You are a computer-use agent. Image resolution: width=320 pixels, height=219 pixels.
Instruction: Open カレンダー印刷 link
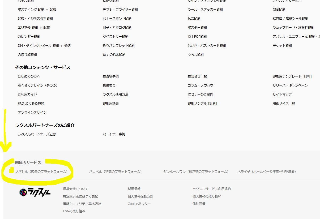[29, 37]
